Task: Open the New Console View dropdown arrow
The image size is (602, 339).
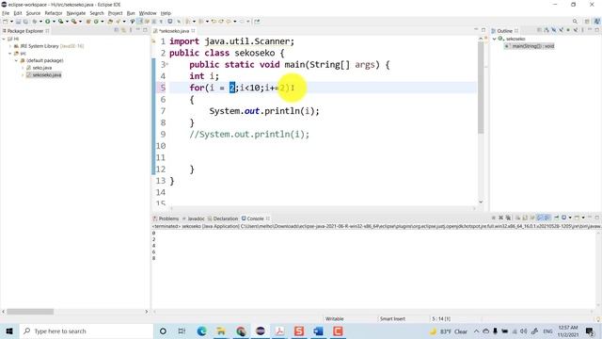Action: pos(583,218)
